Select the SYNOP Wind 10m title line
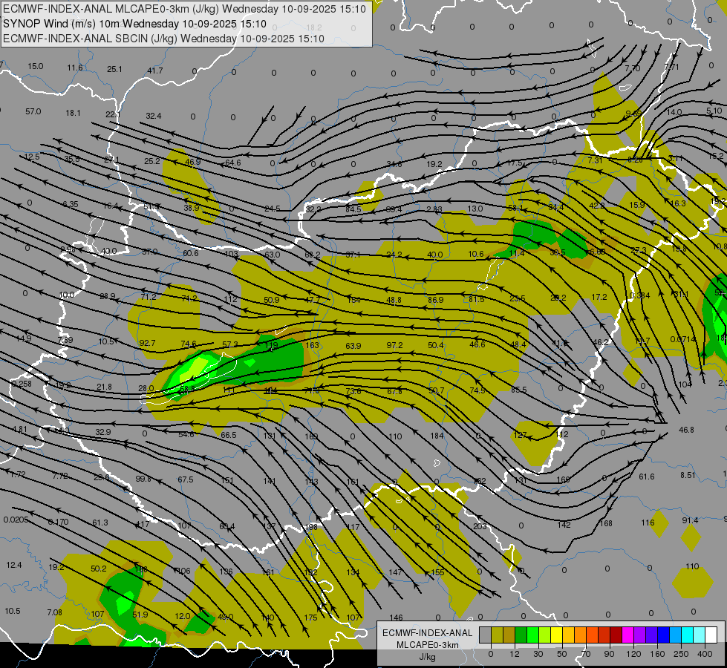The width and height of the screenshot is (727, 668). (x=134, y=24)
